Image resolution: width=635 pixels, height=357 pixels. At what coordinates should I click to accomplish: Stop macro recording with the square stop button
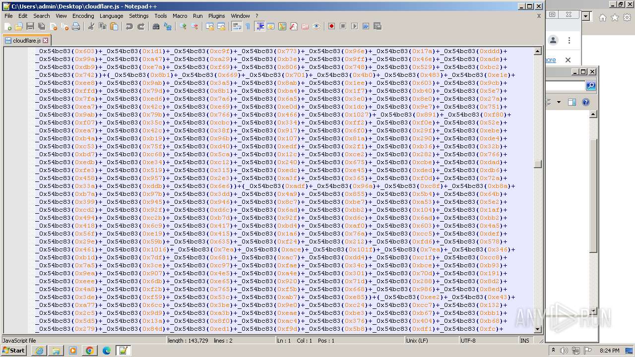tap(343, 26)
